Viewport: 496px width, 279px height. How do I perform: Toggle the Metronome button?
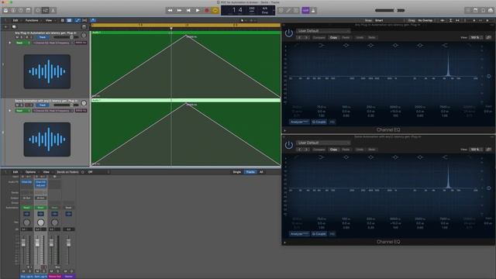(313, 10)
